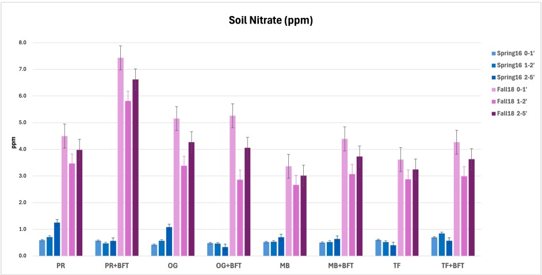Select the tallest Fall18 0-1' bar in PR+BFT
Screen dimensions: 542x275
tap(121, 156)
